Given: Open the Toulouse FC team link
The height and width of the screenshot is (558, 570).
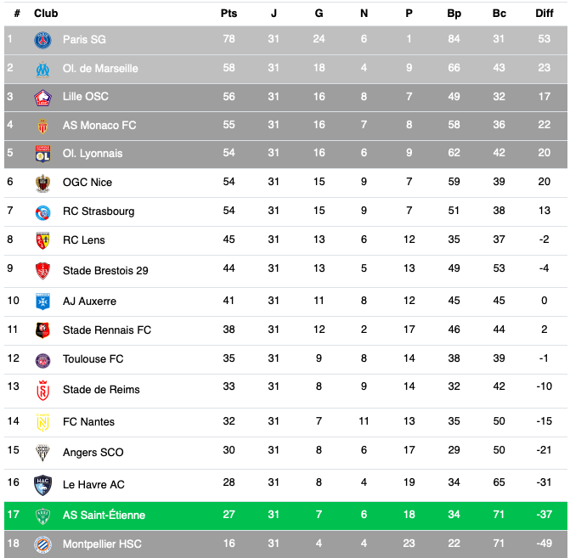Looking at the screenshot, I should coord(93,359).
